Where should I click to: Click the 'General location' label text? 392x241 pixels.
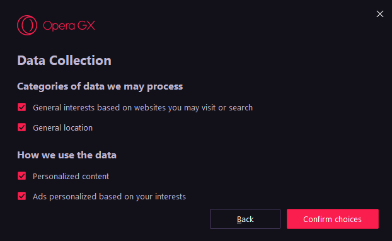[x=63, y=128]
